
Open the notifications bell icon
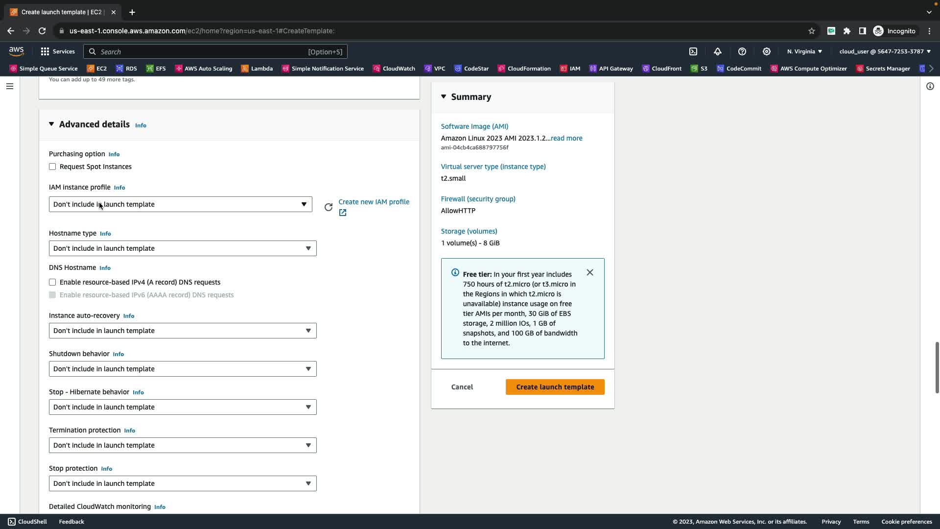[718, 51]
